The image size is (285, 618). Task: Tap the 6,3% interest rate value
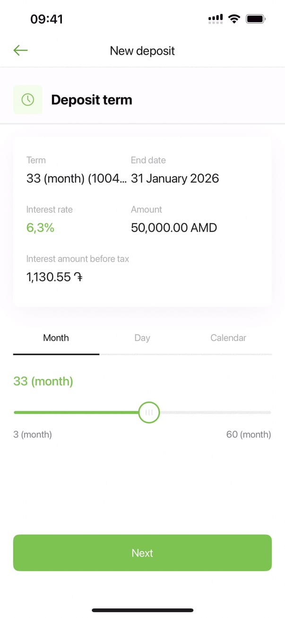40,228
